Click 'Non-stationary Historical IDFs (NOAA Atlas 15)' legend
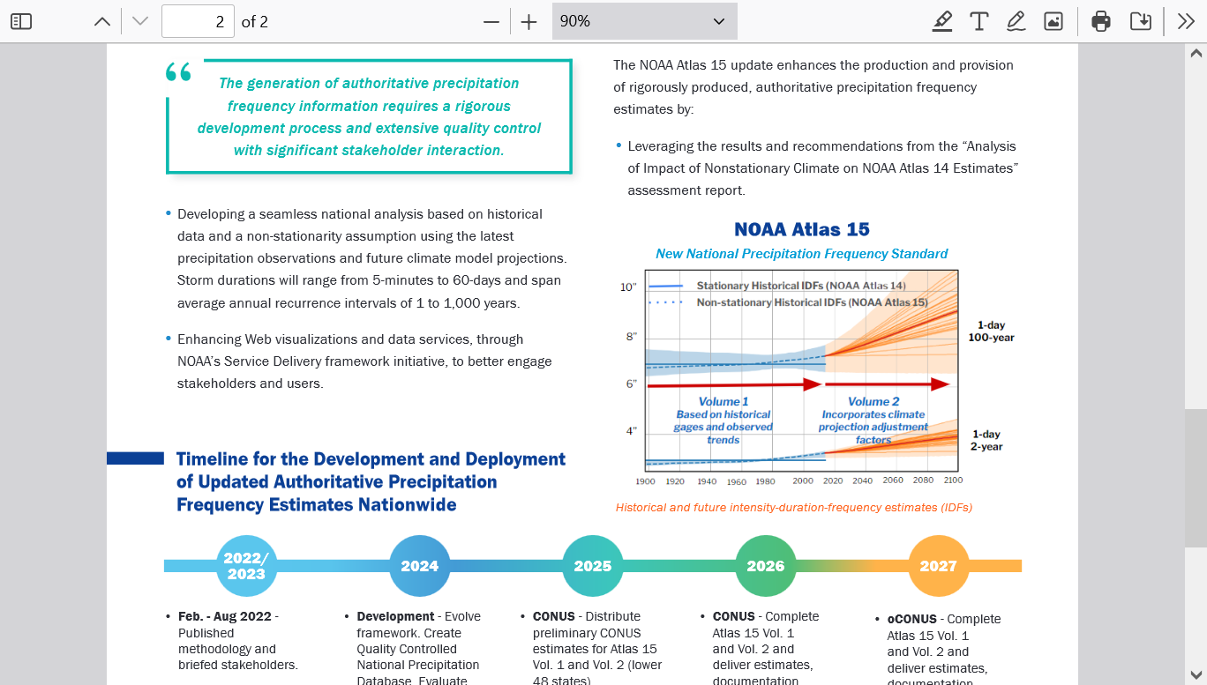This screenshot has width=1207, height=685. pos(812,302)
